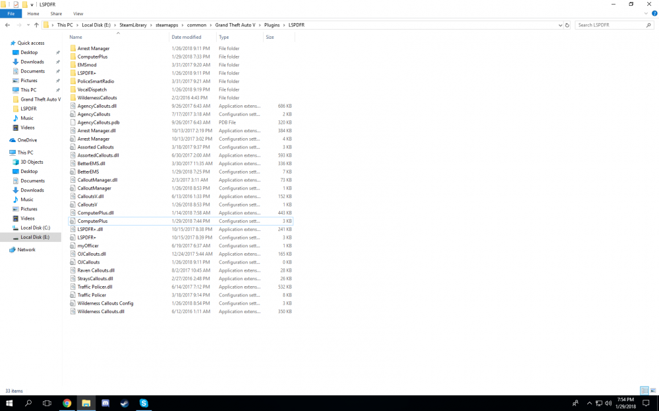Screen dimensions: 659x411
Task: Click the Search LSPDFR box
Action: [x=614, y=25]
